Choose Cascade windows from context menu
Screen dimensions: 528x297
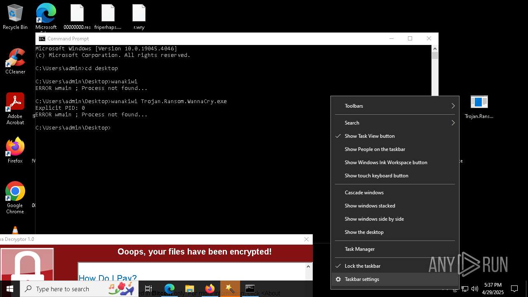coord(395,193)
